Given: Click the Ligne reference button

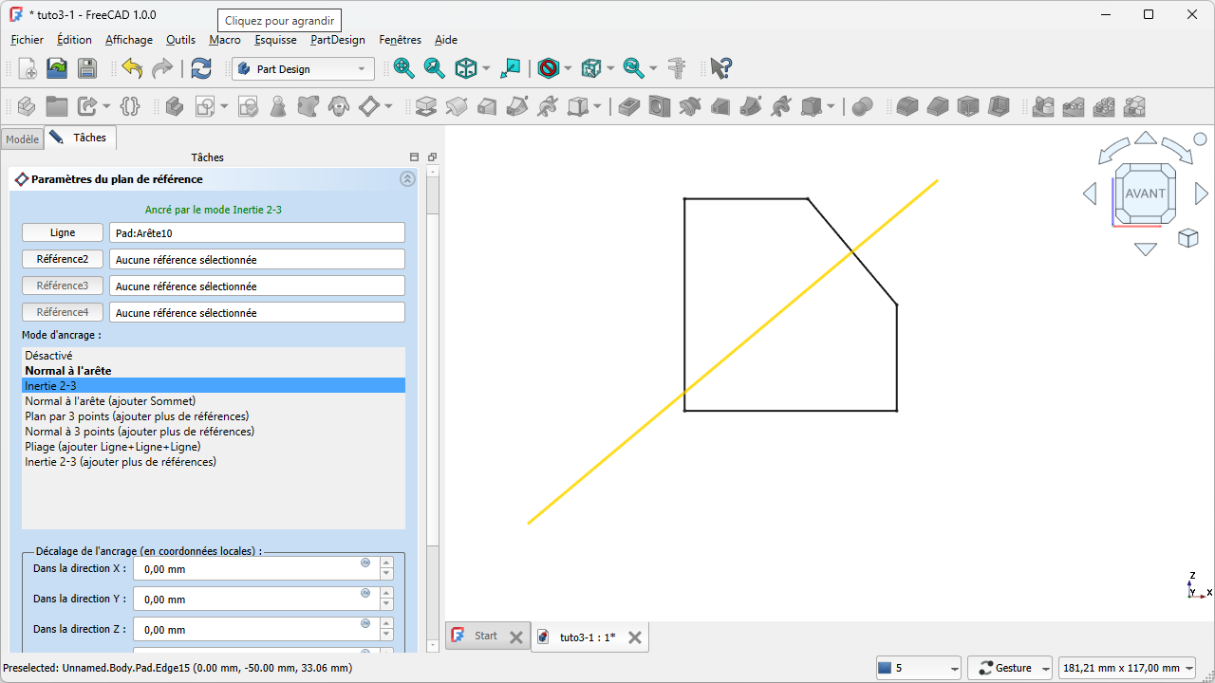Looking at the screenshot, I should point(63,233).
